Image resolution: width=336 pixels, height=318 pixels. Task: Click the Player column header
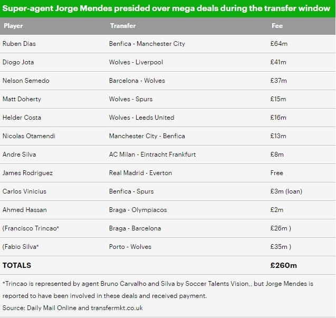(13, 26)
